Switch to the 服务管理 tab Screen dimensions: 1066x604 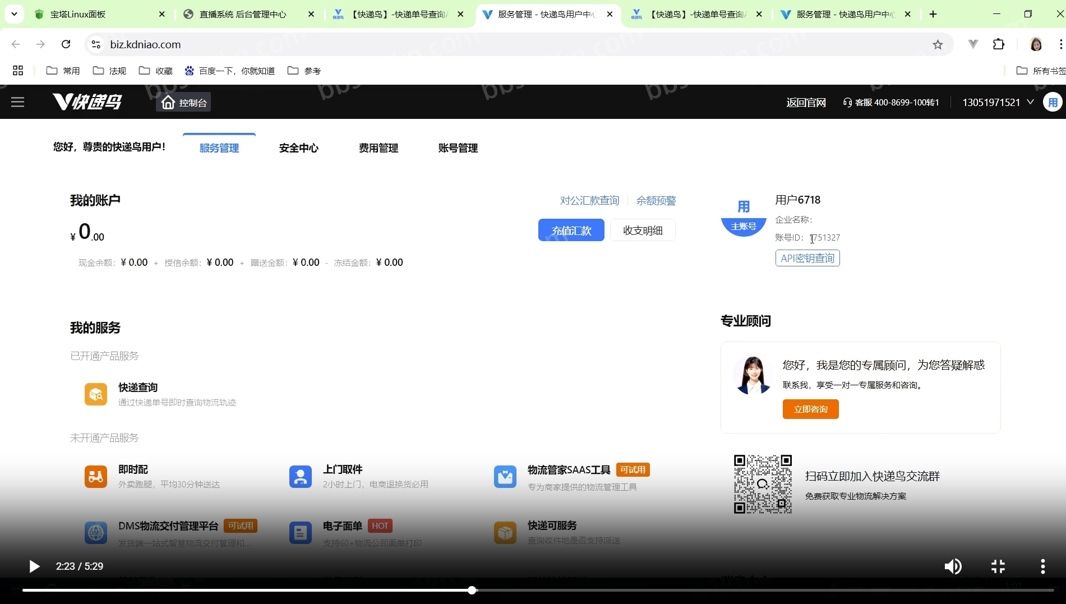219,148
